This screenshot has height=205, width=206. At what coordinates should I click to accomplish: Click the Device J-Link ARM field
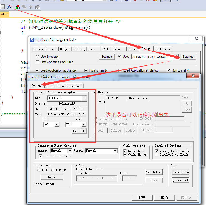pyautogui.click(x=67, y=104)
